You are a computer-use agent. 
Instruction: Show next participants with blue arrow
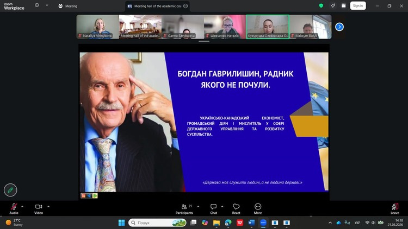pos(339,27)
